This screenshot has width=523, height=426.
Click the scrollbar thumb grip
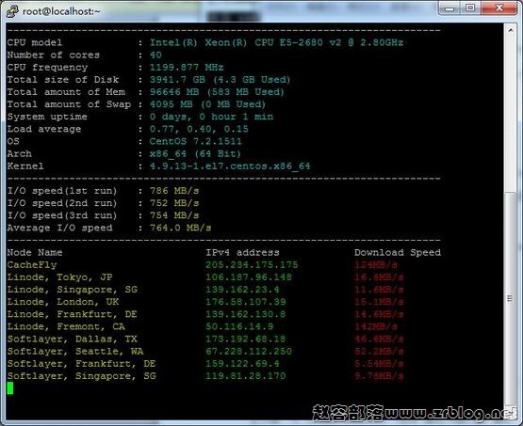coord(510,298)
